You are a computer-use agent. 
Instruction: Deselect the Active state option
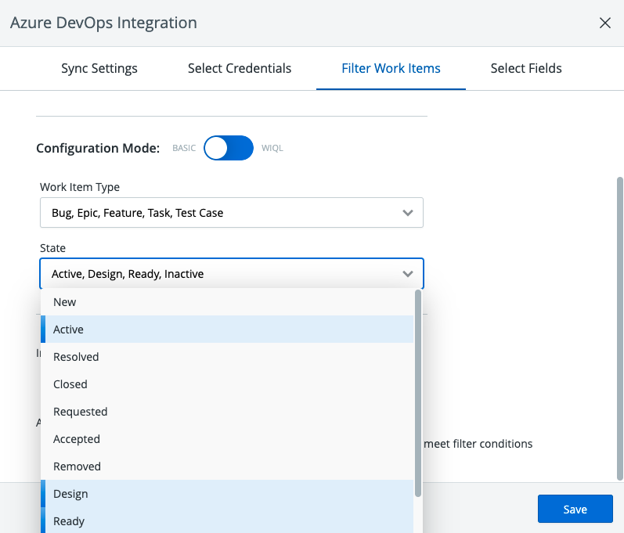(x=227, y=330)
